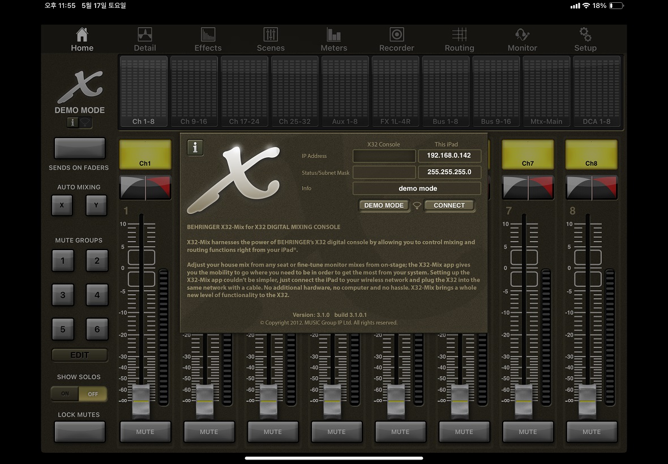This screenshot has width=668, height=464.
Task: Mute channel 3
Action: (x=273, y=432)
